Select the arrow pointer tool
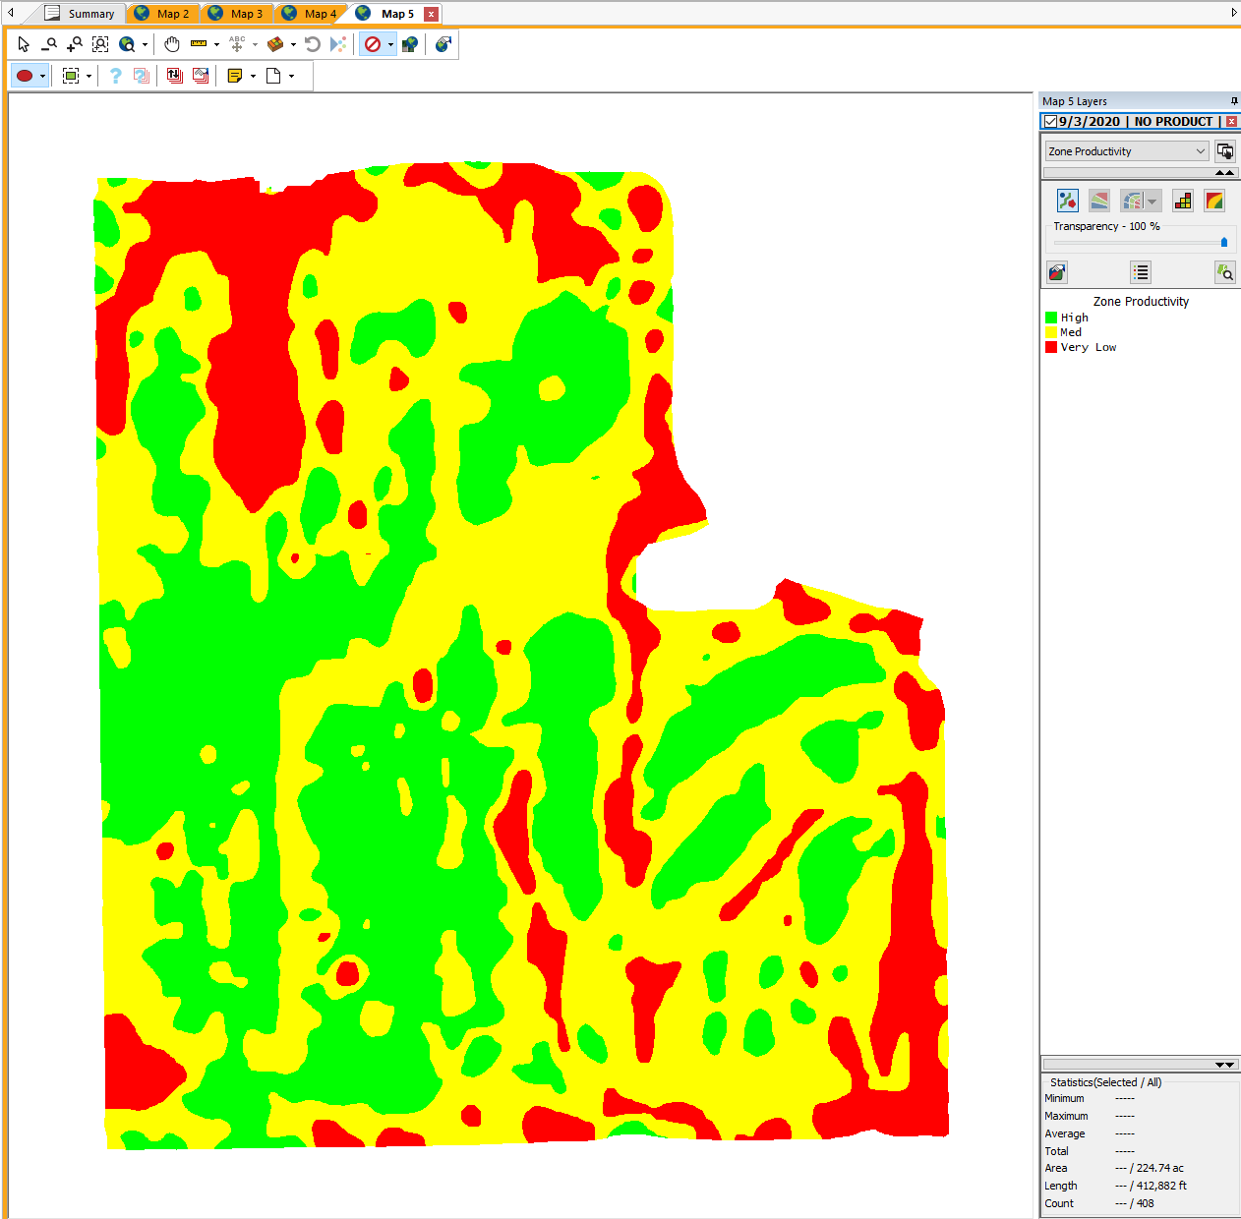Image resolution: width=1241 pixels, height=1219 pixels. pos(24,44)
